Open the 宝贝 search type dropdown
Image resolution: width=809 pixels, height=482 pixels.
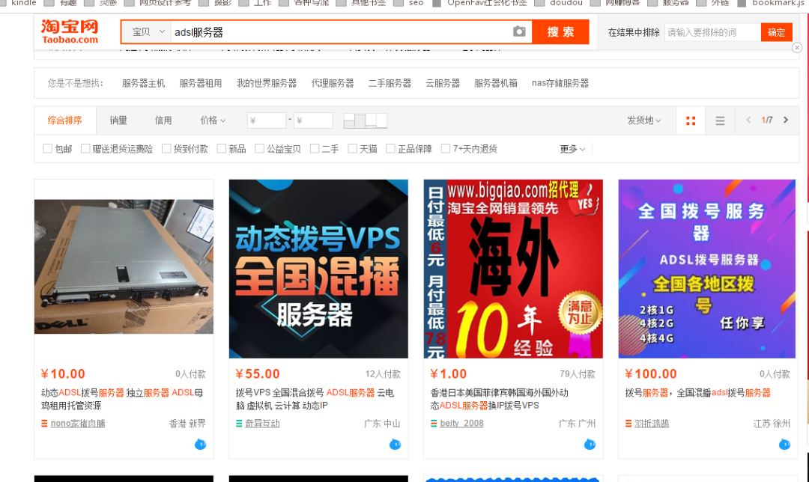pos(147,32)
